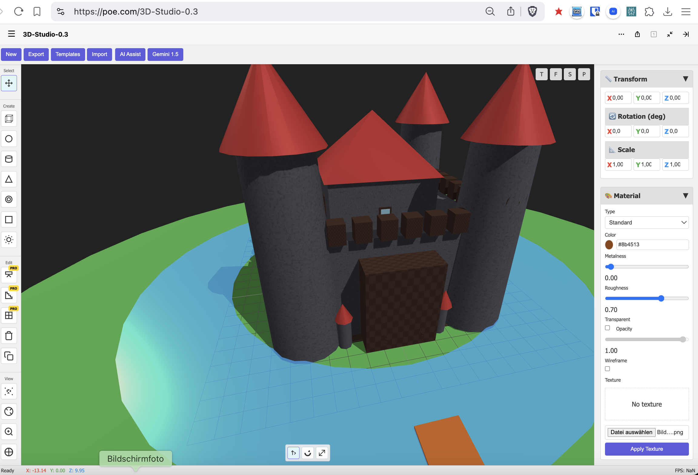Viewport: 698px width, 475px height.
Task: Click the Gemini 1.5 button
Action: tap(165, 54)
